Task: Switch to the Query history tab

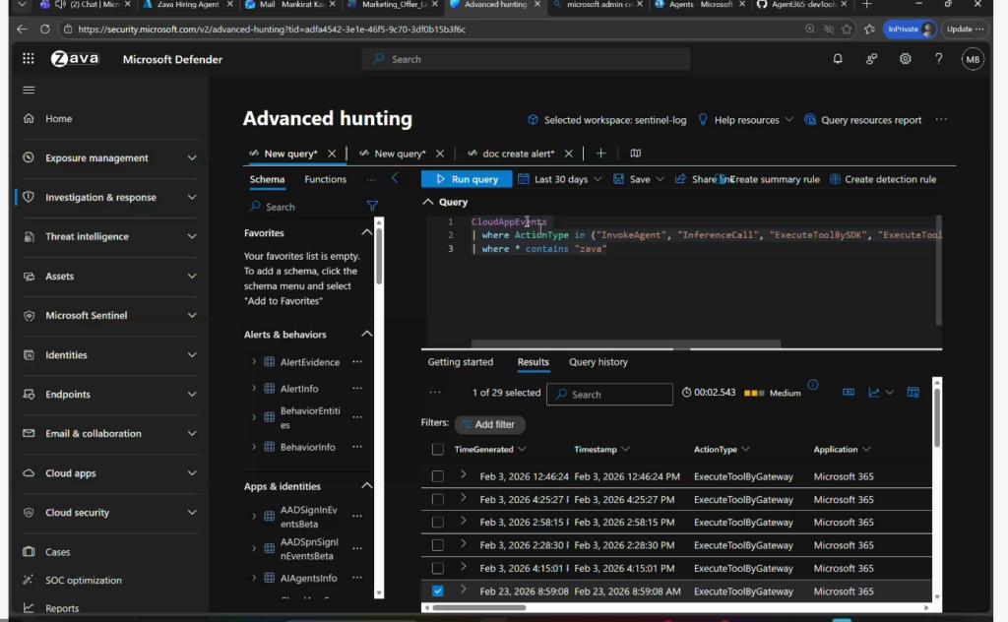Action: click(x=598, y=362)
